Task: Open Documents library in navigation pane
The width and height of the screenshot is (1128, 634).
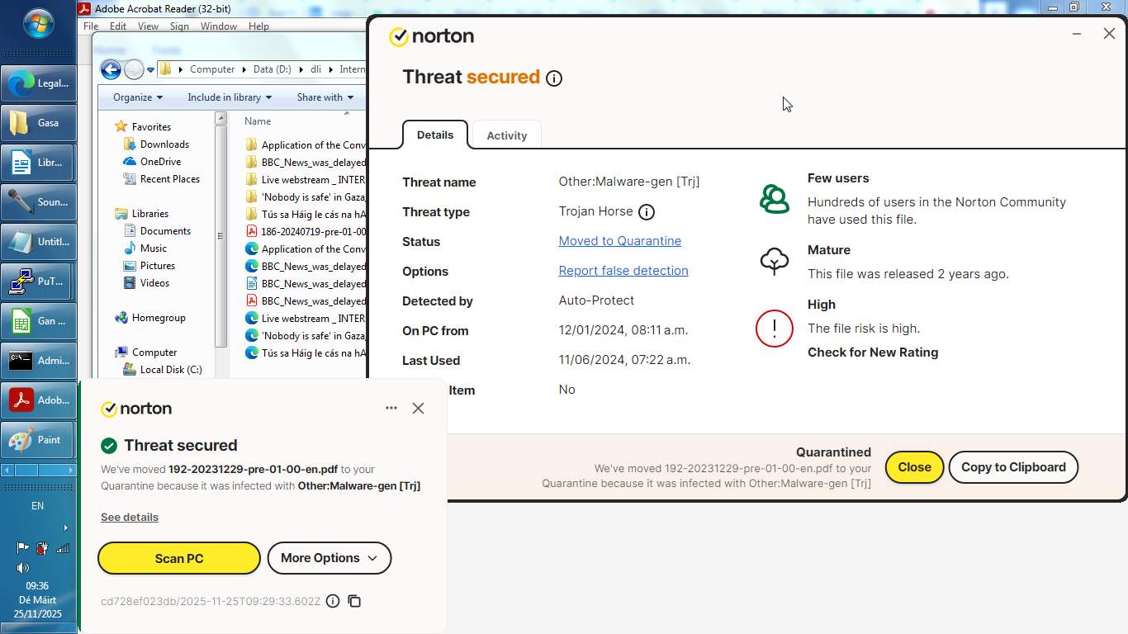Action: point(165,231)
